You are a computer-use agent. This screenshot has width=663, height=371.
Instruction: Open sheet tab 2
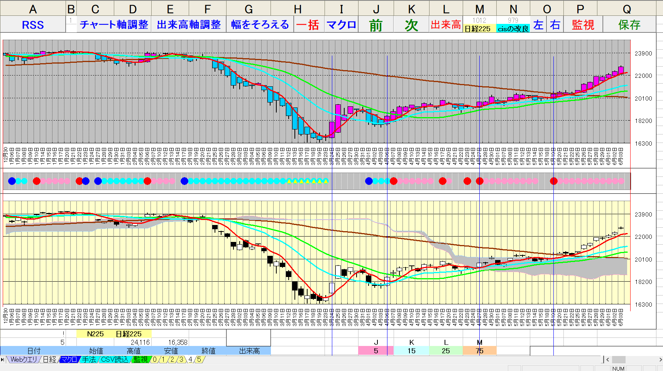point(172,359)
